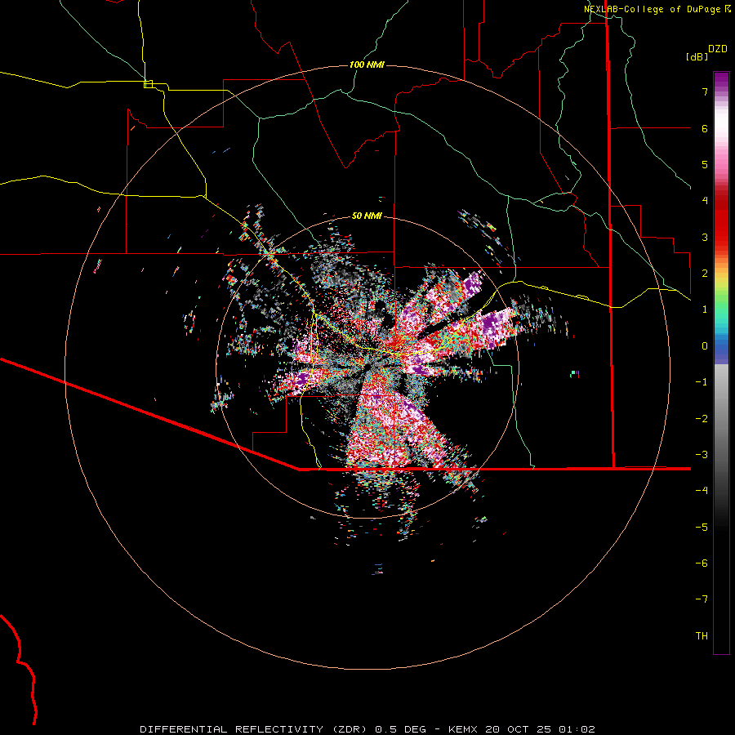Screen dimensions: 735x735
Task: Click the 50 NMI range ring label
Action: (367, 216)
